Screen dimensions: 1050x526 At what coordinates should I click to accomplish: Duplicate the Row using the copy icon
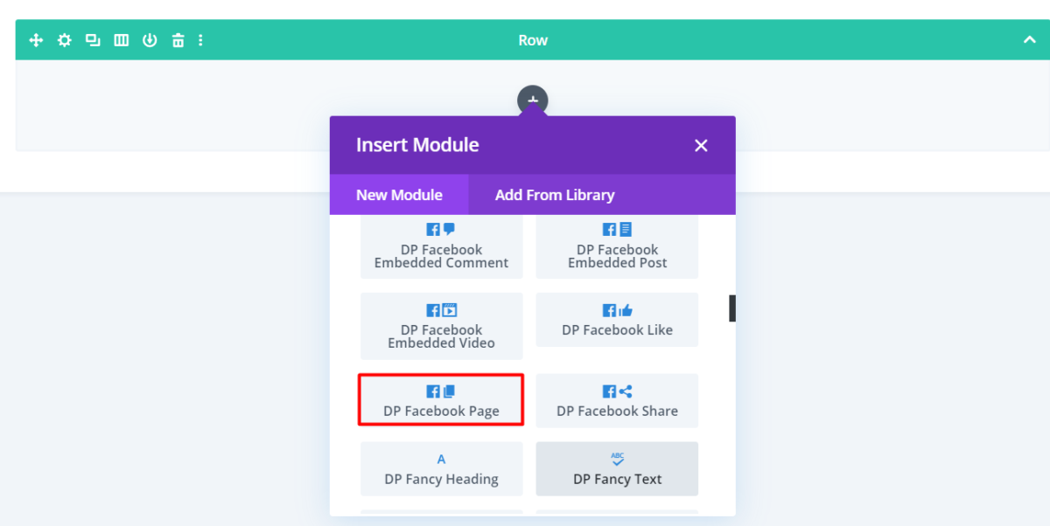[92, 39]
